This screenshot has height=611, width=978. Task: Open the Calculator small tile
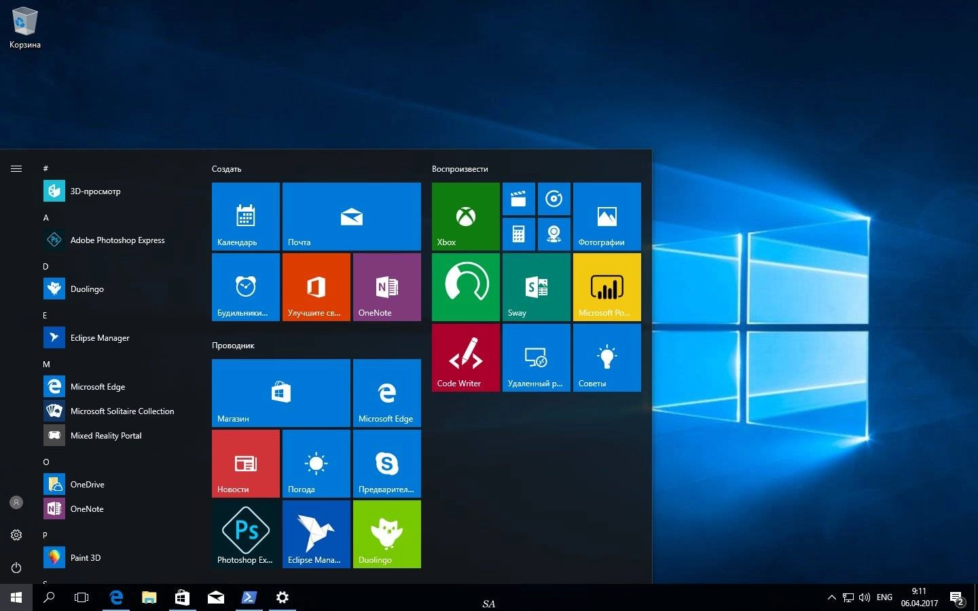coord(519,234)
